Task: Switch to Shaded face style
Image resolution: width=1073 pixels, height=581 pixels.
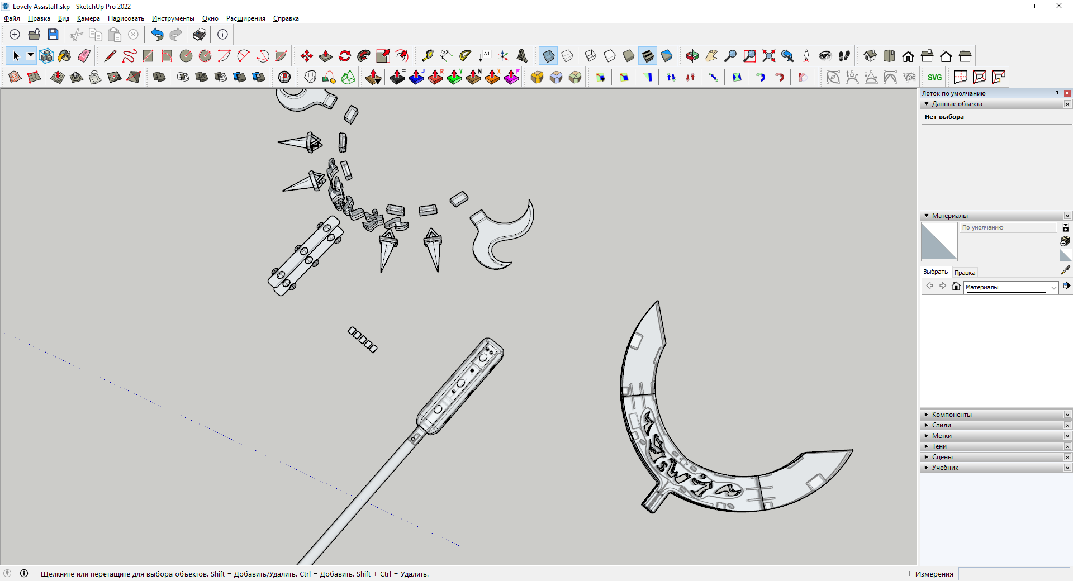Action: pos(628,56)
